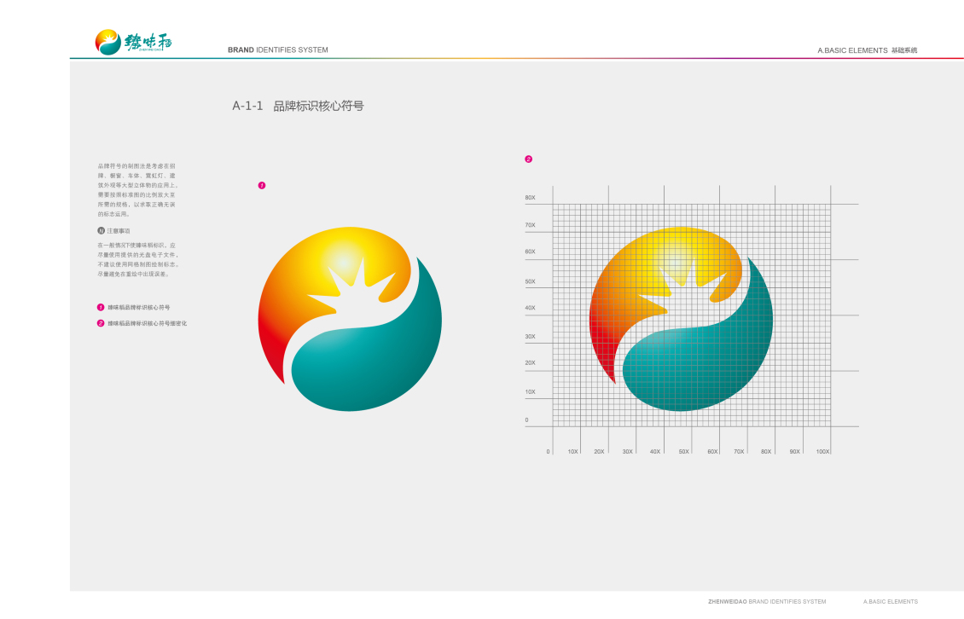964x619 pixels.
Task: Click the "20X" label on the horizontal axis
Action: click(x=599, y=452)
